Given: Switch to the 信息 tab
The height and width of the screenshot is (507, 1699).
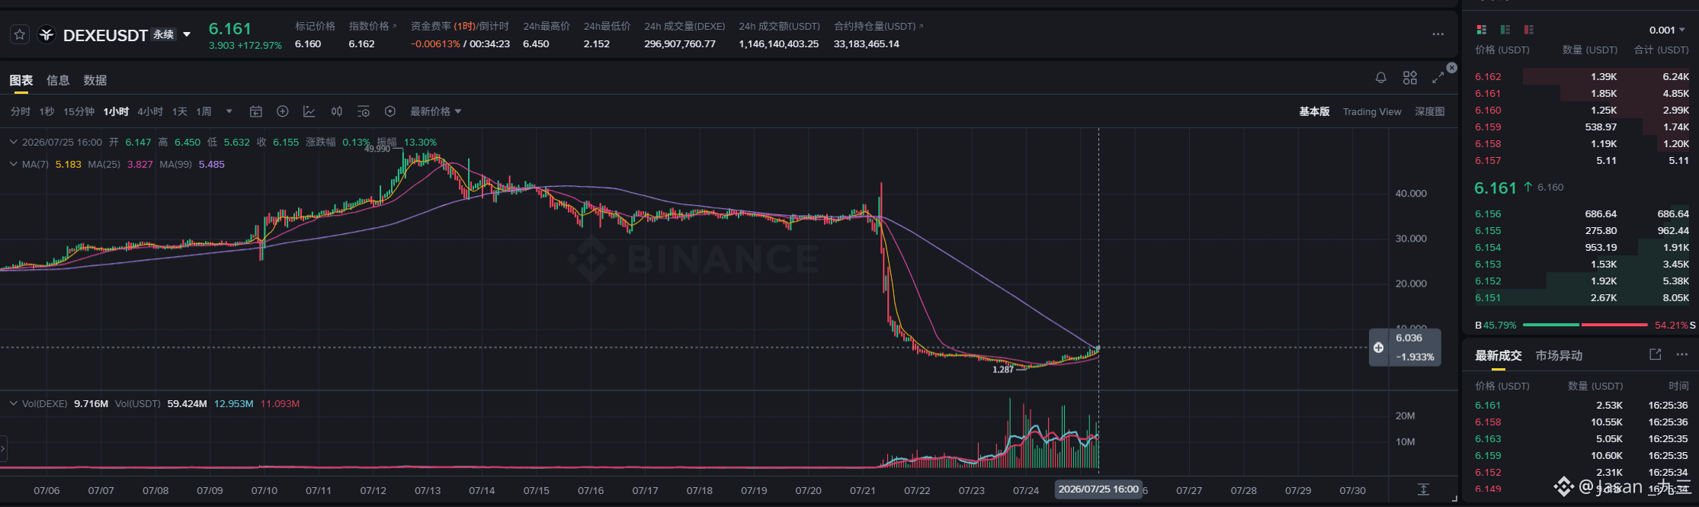Looking at the screenshot, I should click(58, 80).
